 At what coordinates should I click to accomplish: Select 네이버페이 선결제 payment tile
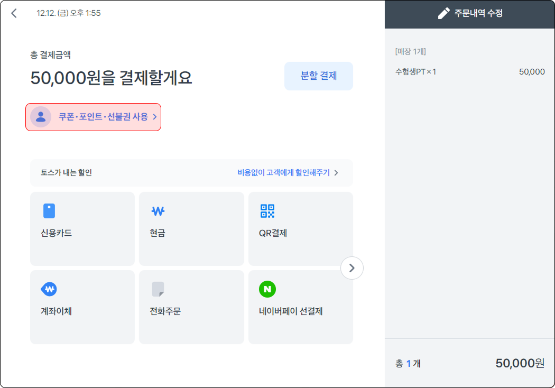click(x=300, y=307)
